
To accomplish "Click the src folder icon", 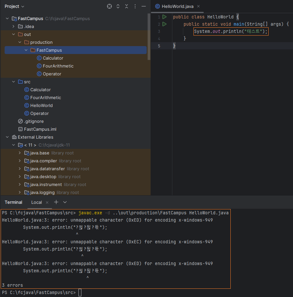I will (20, 82).
